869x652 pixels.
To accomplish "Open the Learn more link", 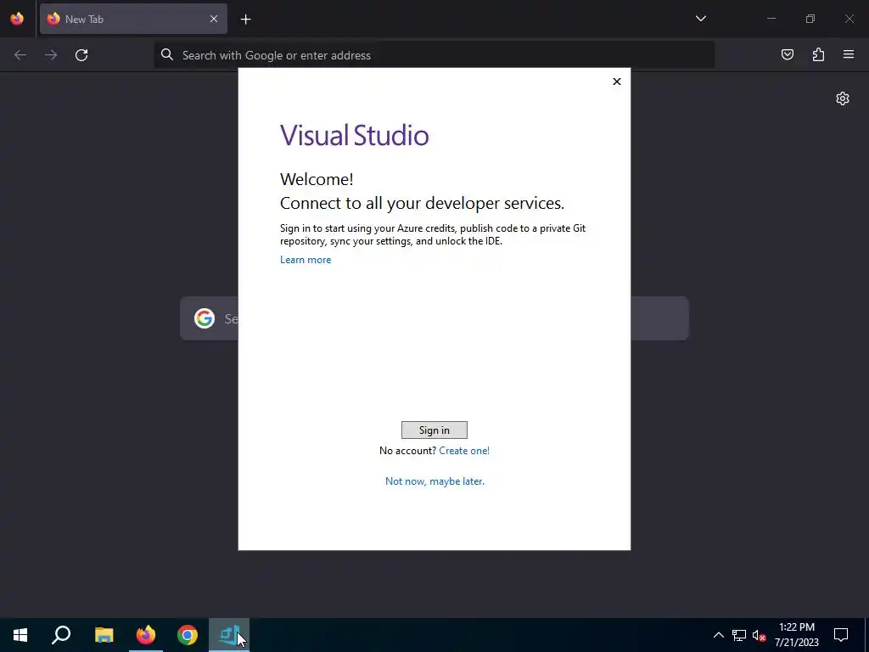I will 306,260.
